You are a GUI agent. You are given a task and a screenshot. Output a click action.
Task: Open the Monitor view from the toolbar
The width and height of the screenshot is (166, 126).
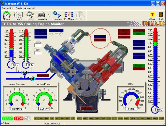pos(6,16)
